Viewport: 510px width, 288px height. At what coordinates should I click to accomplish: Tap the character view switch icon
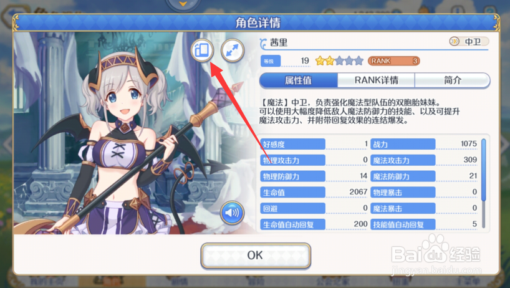[x=202, y=50]
